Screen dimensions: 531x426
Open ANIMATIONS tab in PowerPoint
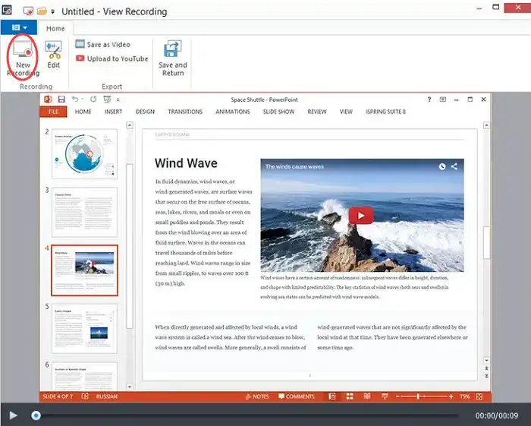coord(233,112)
